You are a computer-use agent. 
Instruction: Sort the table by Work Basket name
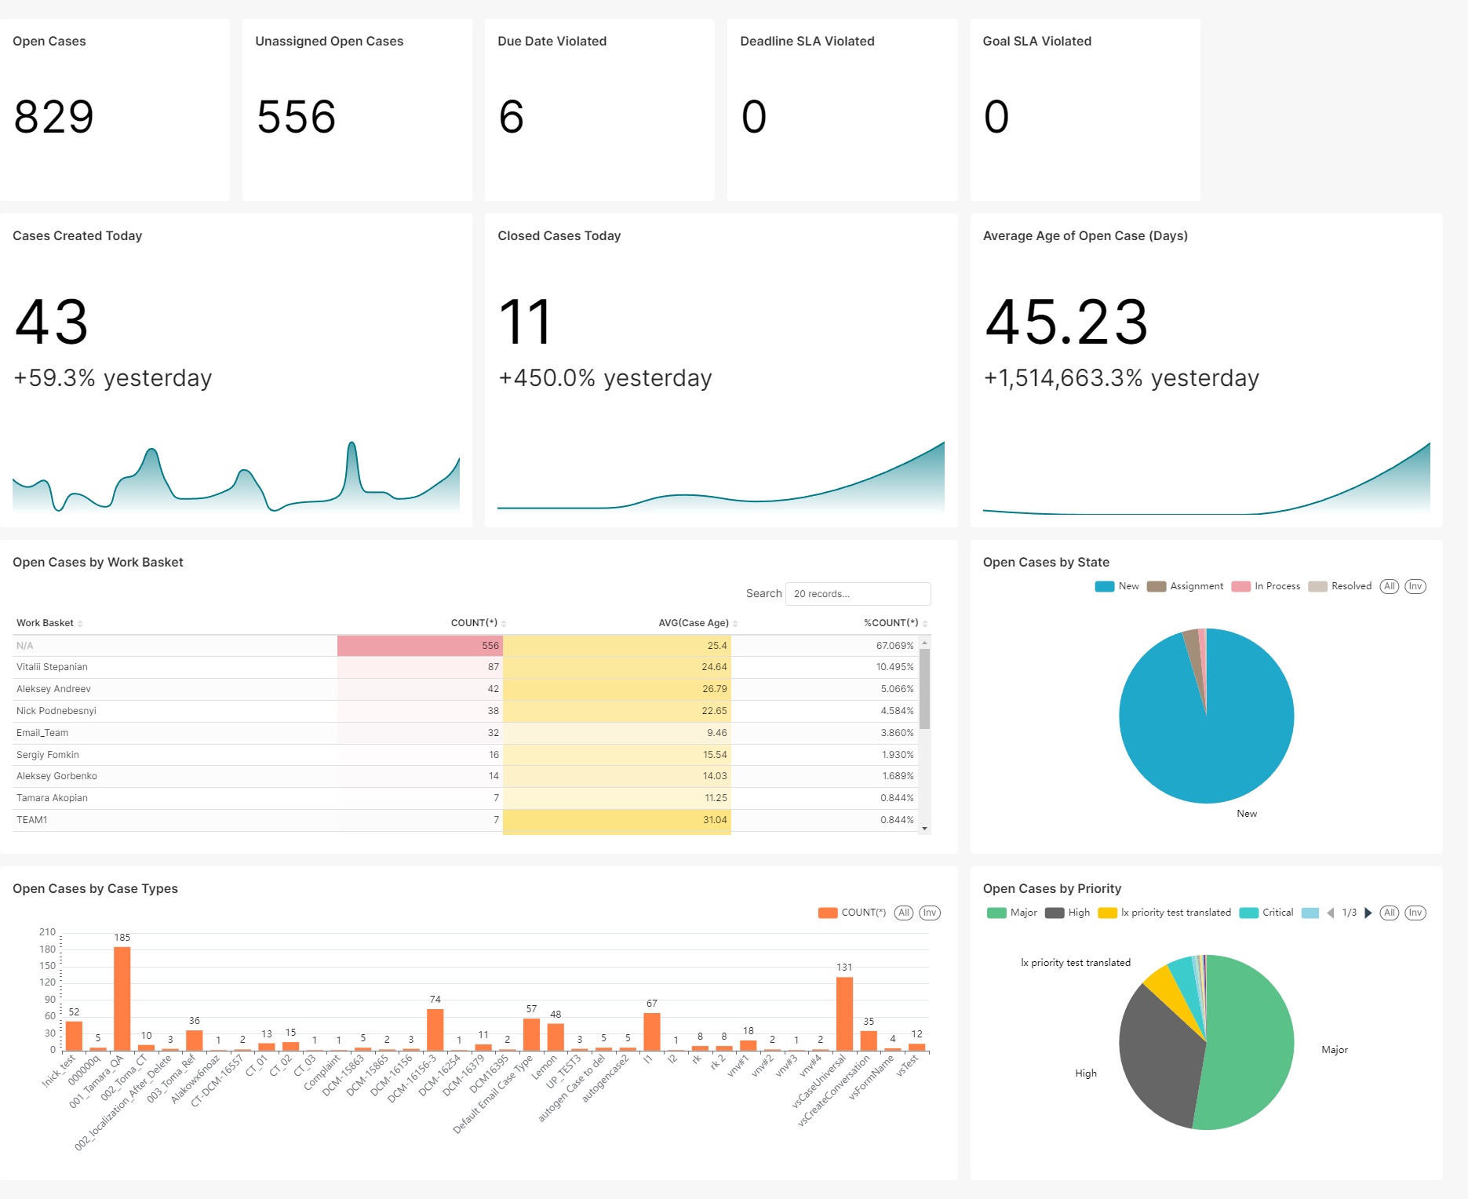click(45, 622)
